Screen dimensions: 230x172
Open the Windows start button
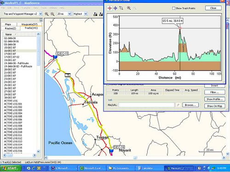(11, 168)
